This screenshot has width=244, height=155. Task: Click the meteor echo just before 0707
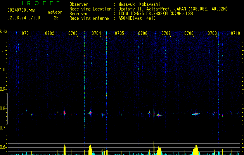[159, 115]
